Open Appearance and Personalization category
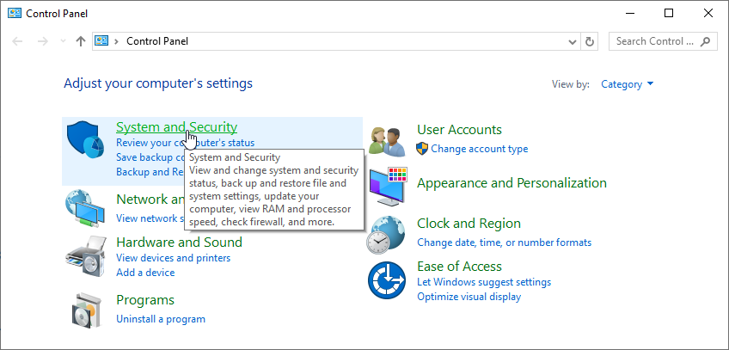Image resolution: width=729 pixels, height=350 pixels. [x=512, y=183]
